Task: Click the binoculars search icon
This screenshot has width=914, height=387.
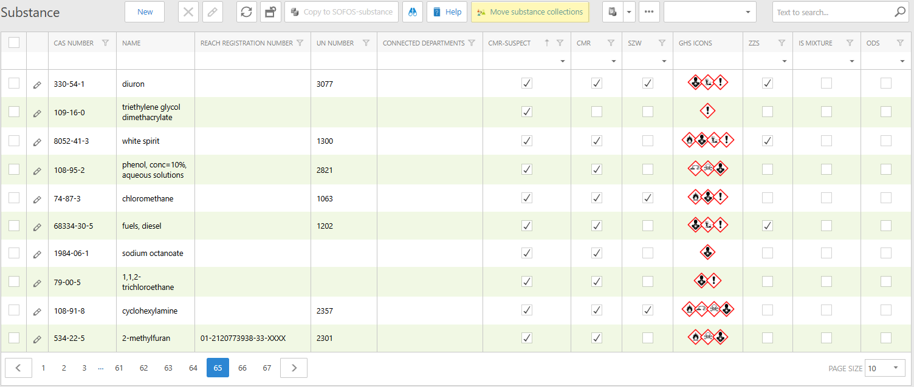Action: tap(413, 12)
